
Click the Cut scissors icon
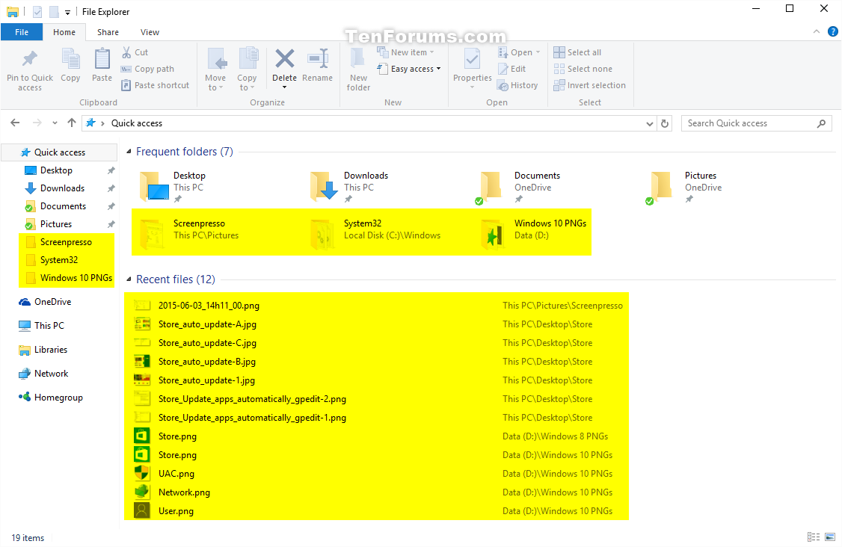tap(126, 52)
